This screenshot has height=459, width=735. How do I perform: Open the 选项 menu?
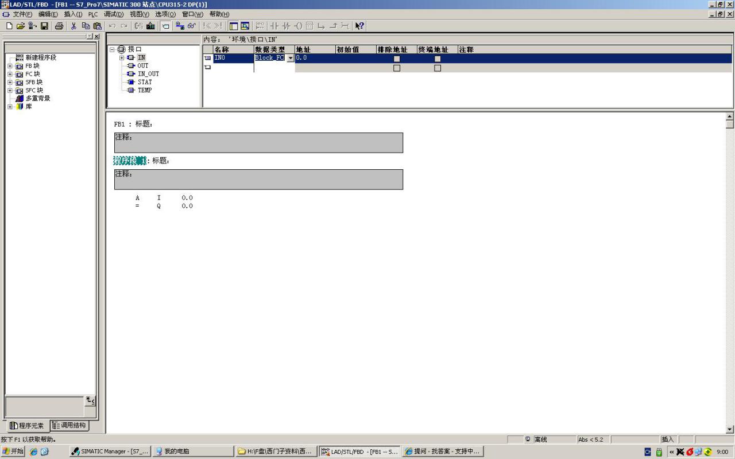(x=165, y=14)
